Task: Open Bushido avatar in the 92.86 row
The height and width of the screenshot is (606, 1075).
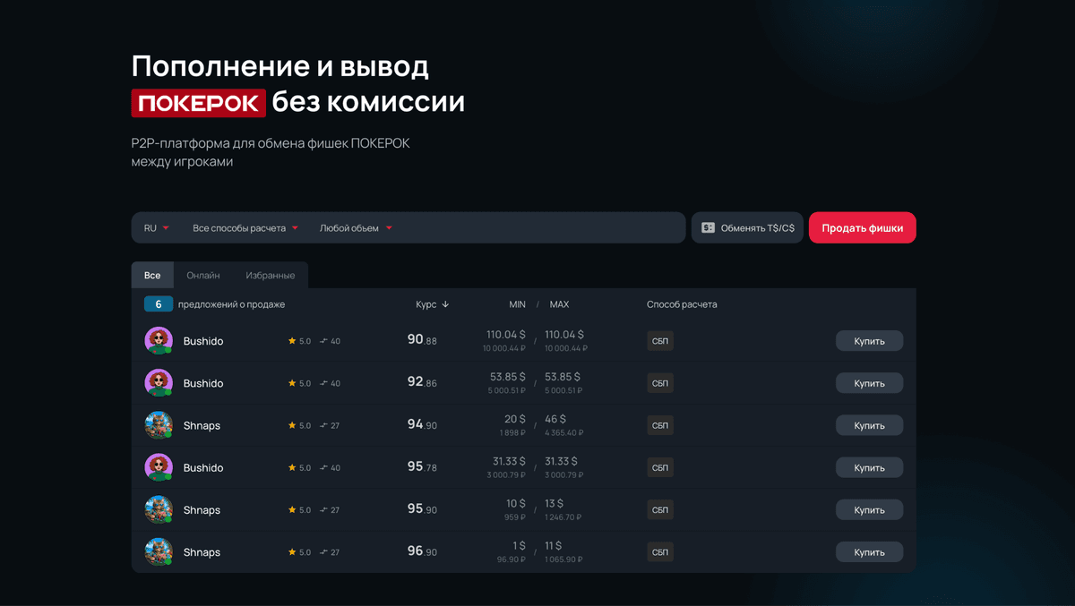Action: pos(159,383)
